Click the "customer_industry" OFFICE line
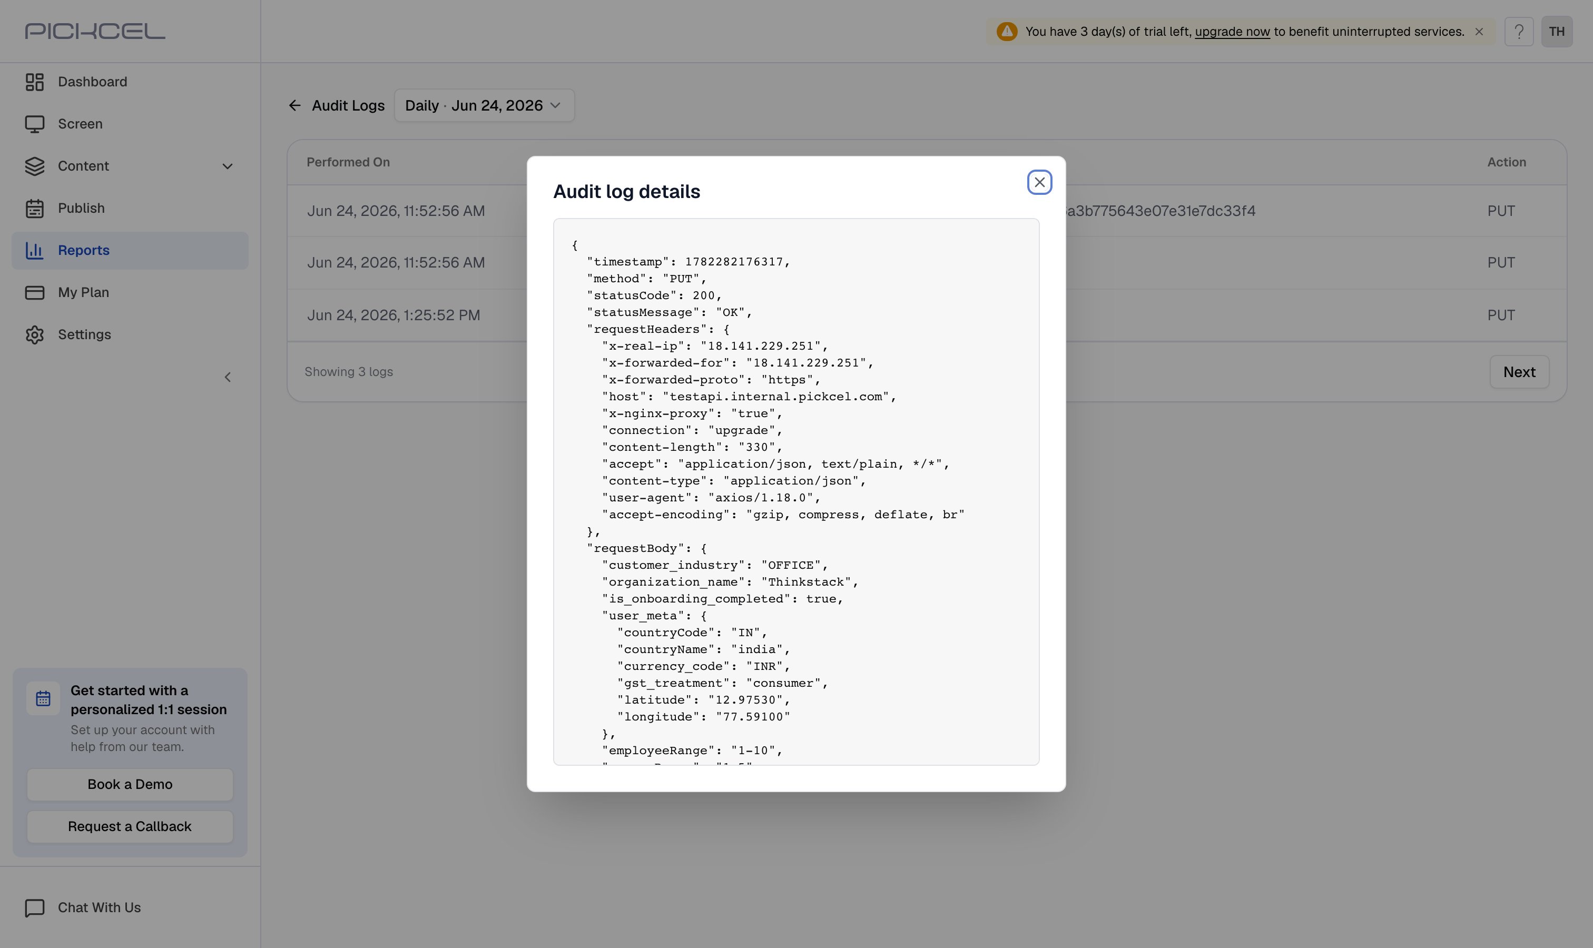Image resolution: width=1593 pixels, height=948 pixels. coord(714,565)
